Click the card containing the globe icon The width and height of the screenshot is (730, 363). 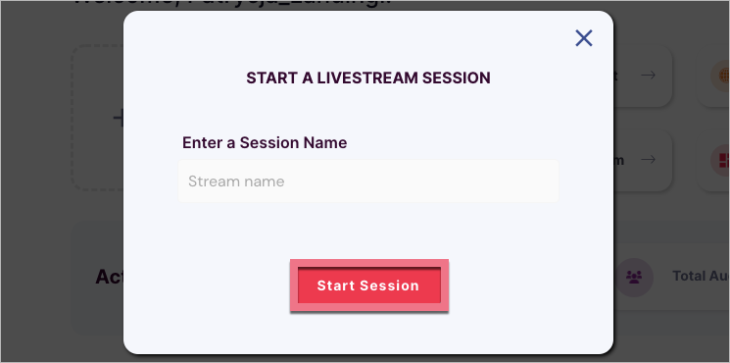click(x=713, y=76)
